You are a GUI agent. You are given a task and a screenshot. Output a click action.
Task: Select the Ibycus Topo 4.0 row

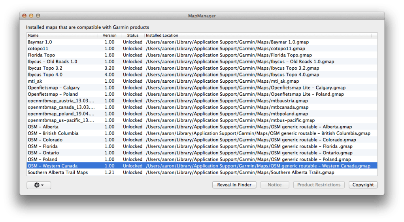pyautogui.click(x=202, y=74)
